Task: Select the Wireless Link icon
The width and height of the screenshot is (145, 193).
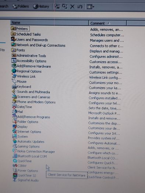Action: (x=14, y=76)
